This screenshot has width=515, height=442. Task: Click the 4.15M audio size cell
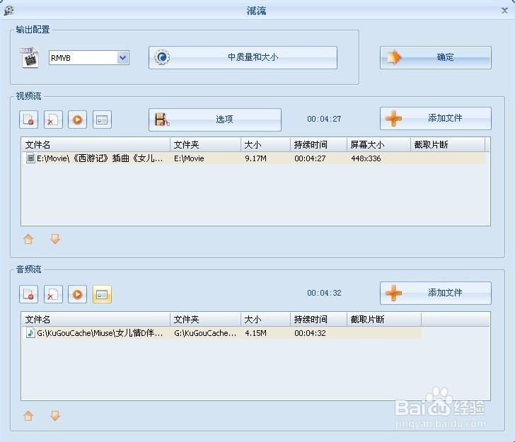click(255, 333)
